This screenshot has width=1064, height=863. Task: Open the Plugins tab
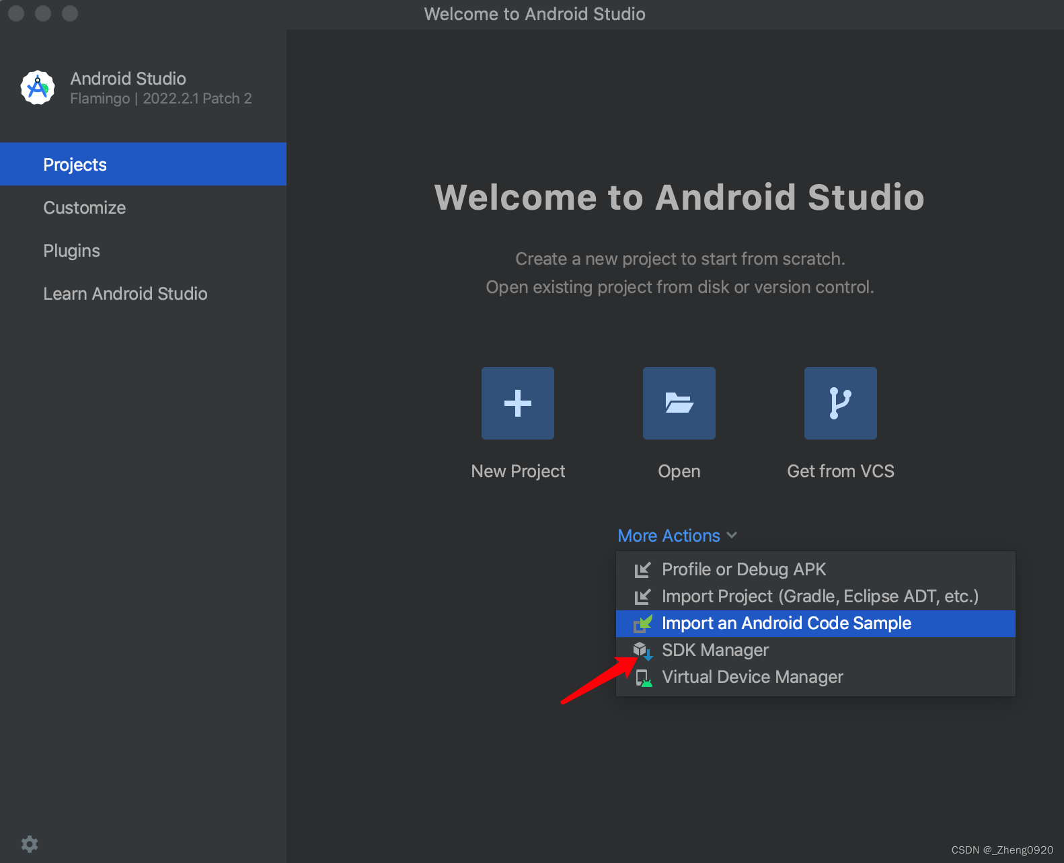pos(143,250)
